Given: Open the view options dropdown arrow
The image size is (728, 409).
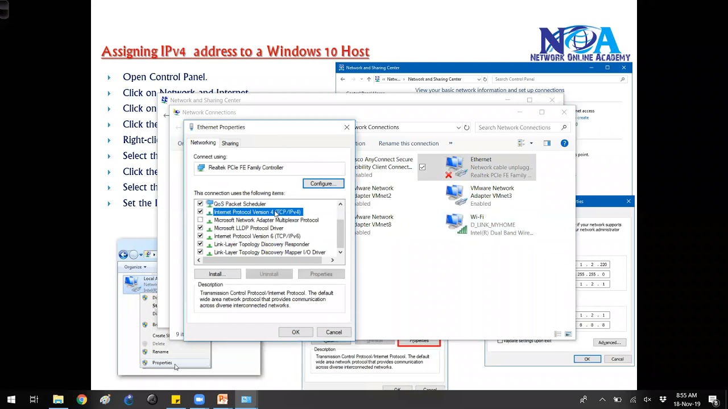Looking at the screenshot, I should [531, 143].
